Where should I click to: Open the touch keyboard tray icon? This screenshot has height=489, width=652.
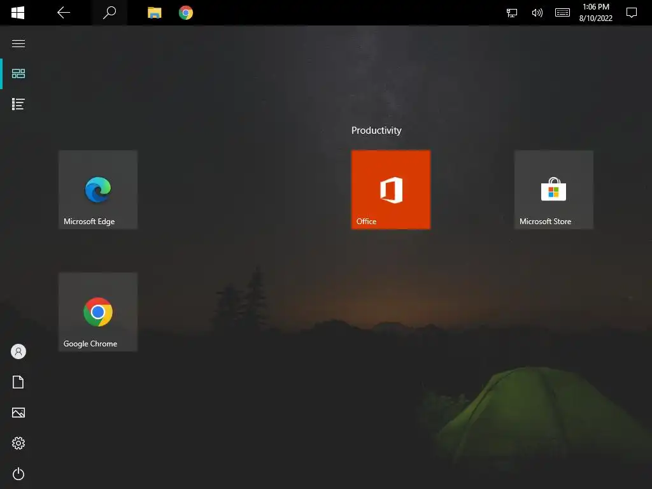(x=562, y=13)
